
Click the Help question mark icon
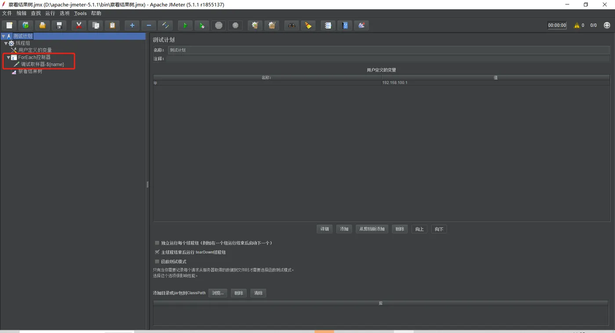click(345, 25)
